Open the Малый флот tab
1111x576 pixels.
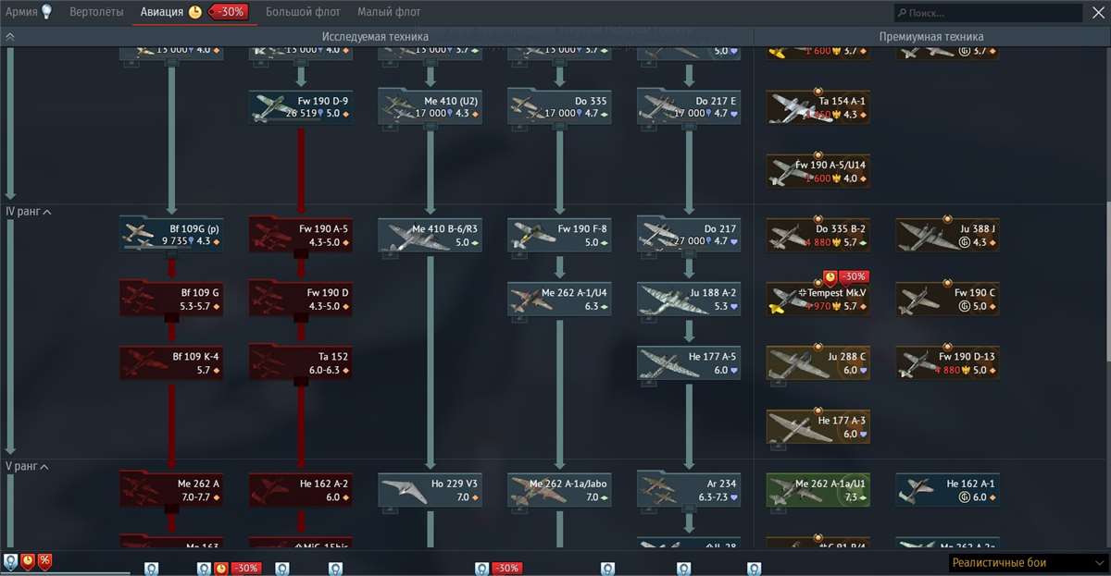[391, 12]
